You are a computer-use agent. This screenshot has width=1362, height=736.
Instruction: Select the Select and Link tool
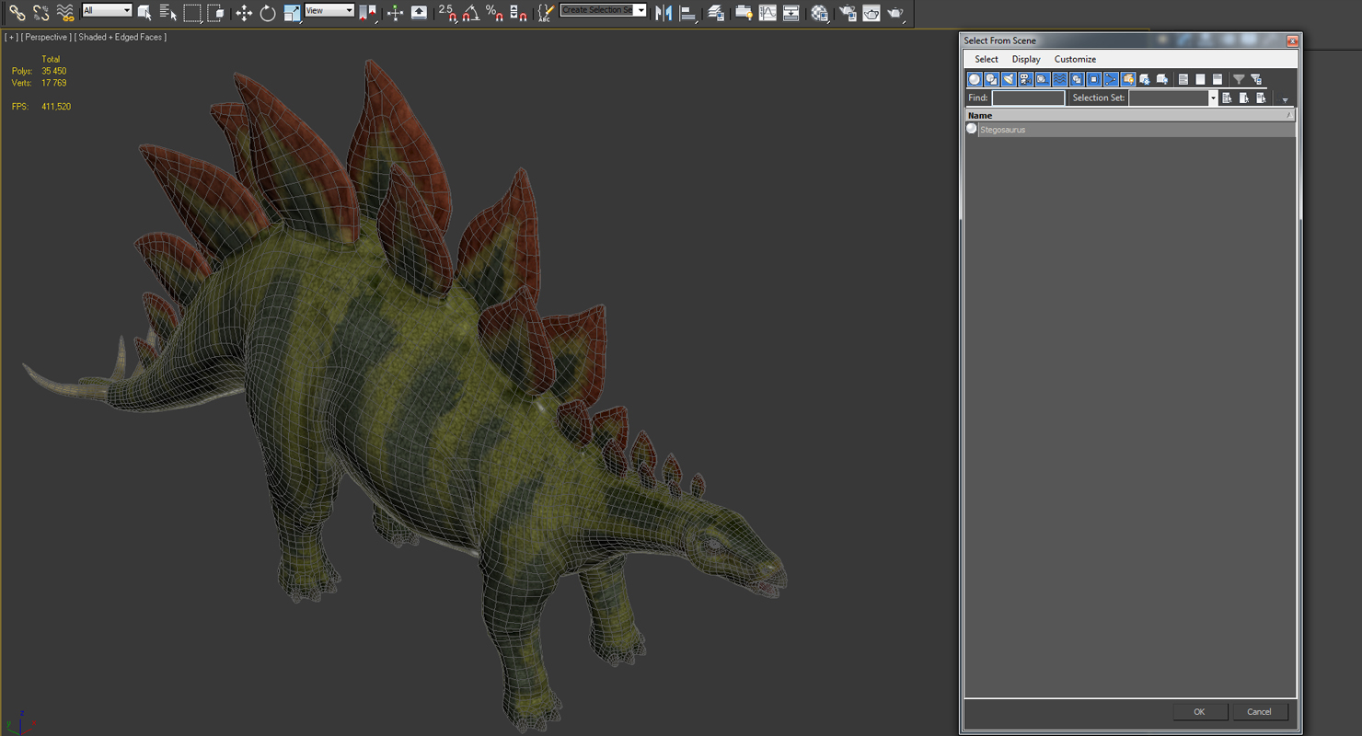[x=17, y=13]
